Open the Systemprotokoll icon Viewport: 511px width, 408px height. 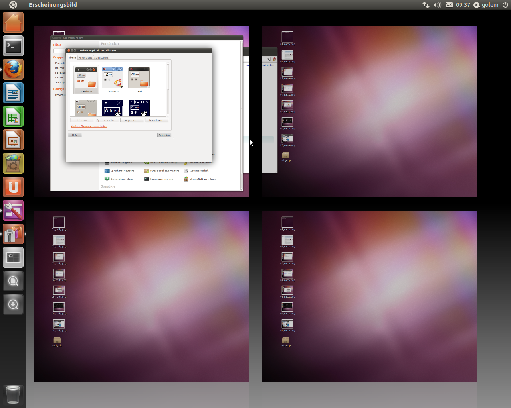tap(198, 171)
